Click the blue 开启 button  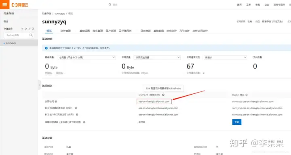coord(237,122)
